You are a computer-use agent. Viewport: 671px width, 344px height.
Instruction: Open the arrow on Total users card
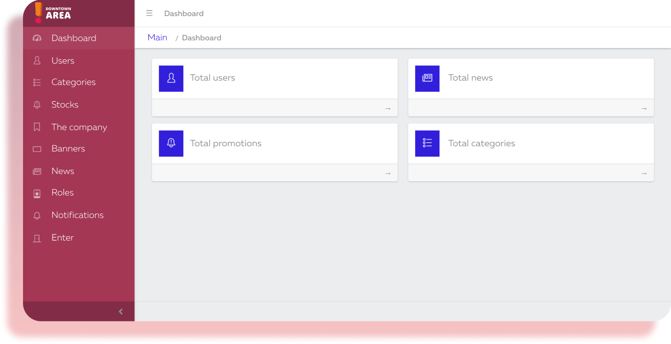(x=388, y=109)
